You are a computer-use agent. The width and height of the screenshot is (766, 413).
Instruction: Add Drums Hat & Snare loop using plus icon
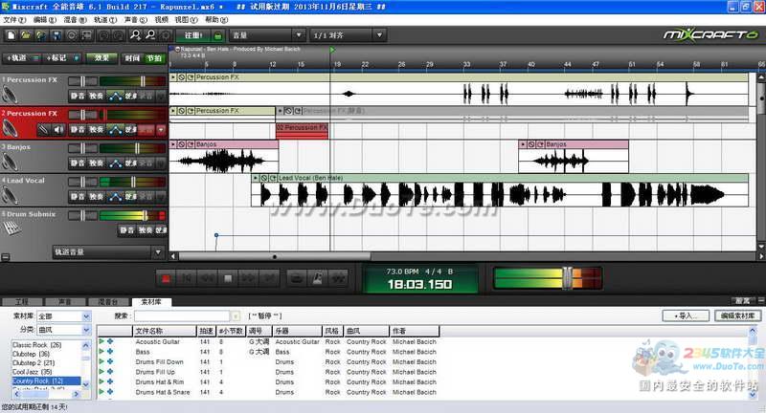point(110,392)
